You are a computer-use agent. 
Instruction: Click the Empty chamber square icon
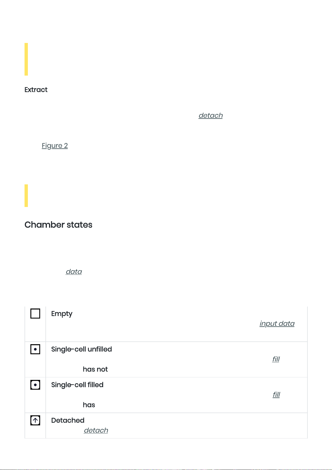click(35, 314)
